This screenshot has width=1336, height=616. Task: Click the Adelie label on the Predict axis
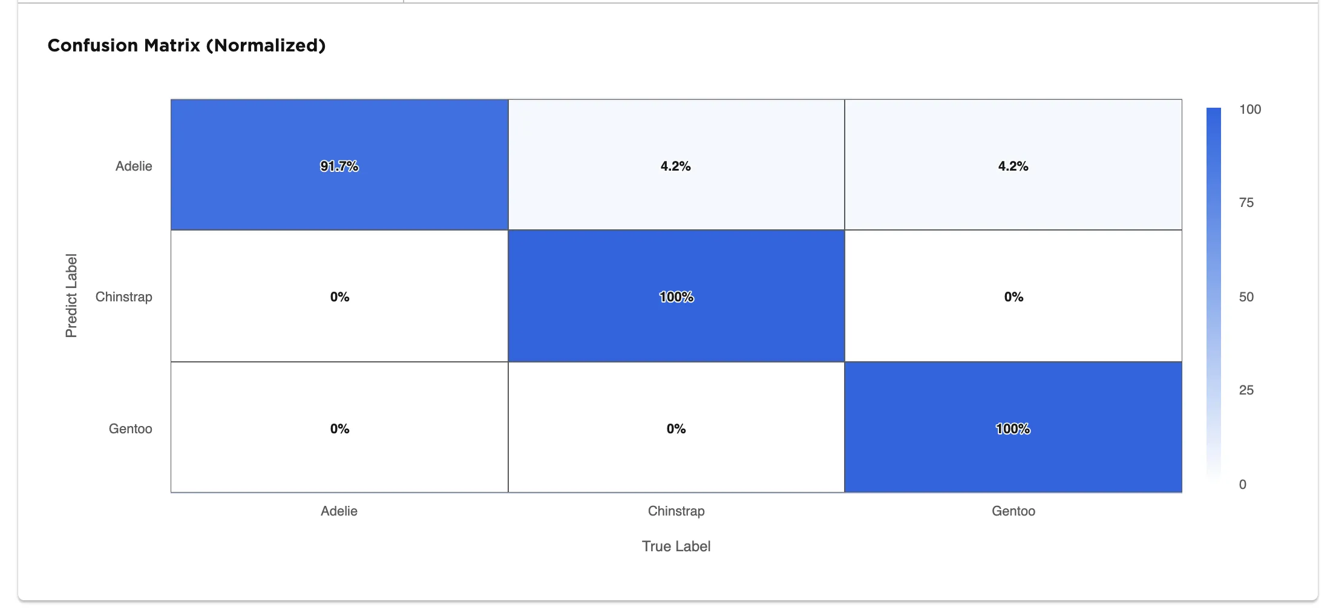click(x=134, y=166)
